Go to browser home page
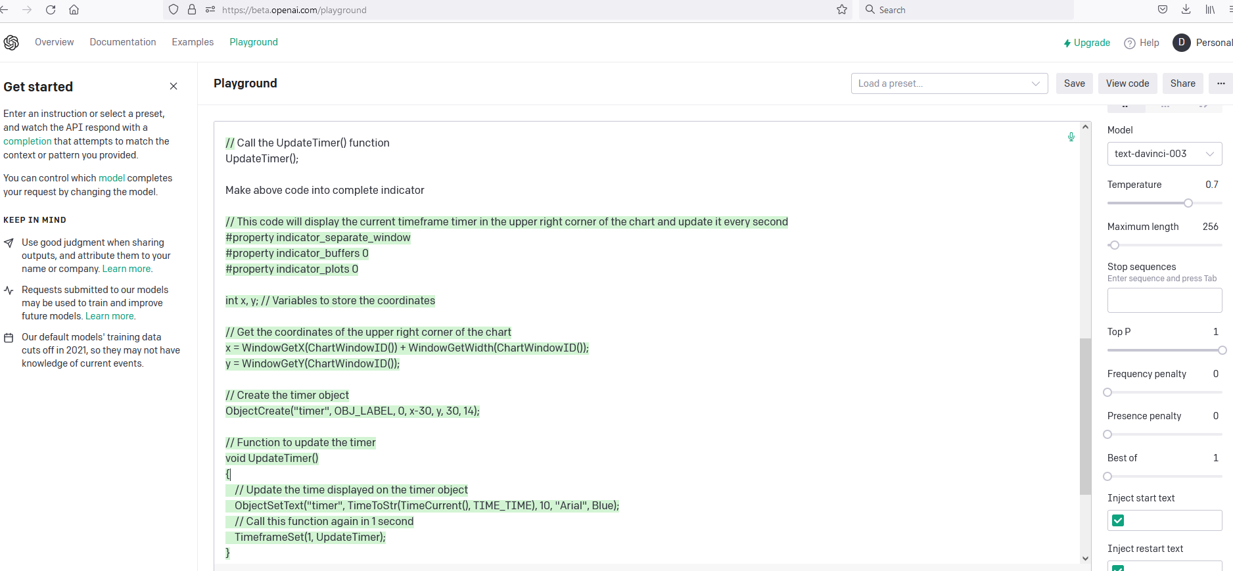1233x571 pixels. (x=74, y=10)
